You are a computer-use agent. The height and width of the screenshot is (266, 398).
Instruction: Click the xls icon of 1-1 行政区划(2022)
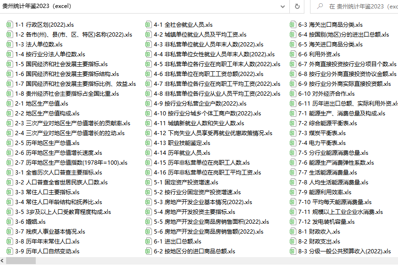pos(9,24)
